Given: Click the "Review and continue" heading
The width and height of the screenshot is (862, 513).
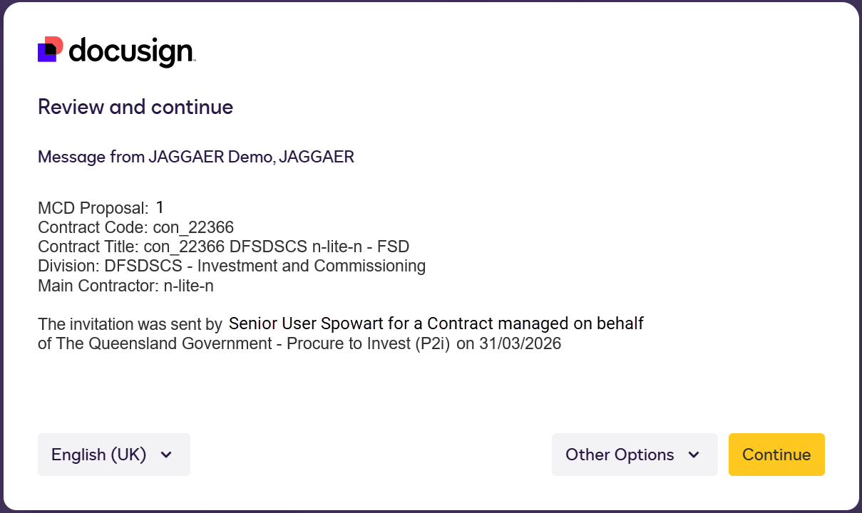Looking at the screenshot, I should (135, 107).
